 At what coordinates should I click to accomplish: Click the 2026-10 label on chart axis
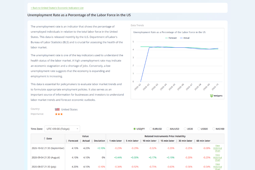click(x=215, y=87)
